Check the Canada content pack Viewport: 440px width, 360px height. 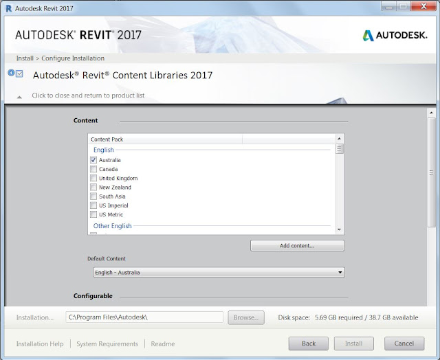tap(93, 169)
